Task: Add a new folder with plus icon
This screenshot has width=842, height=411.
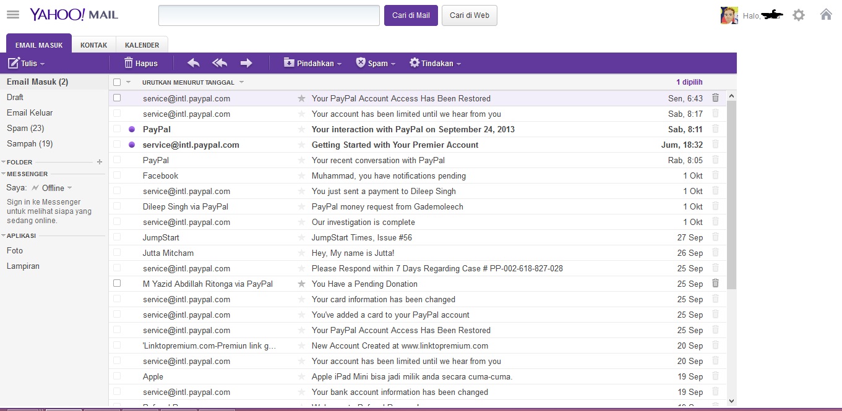Action: (99, 162)
